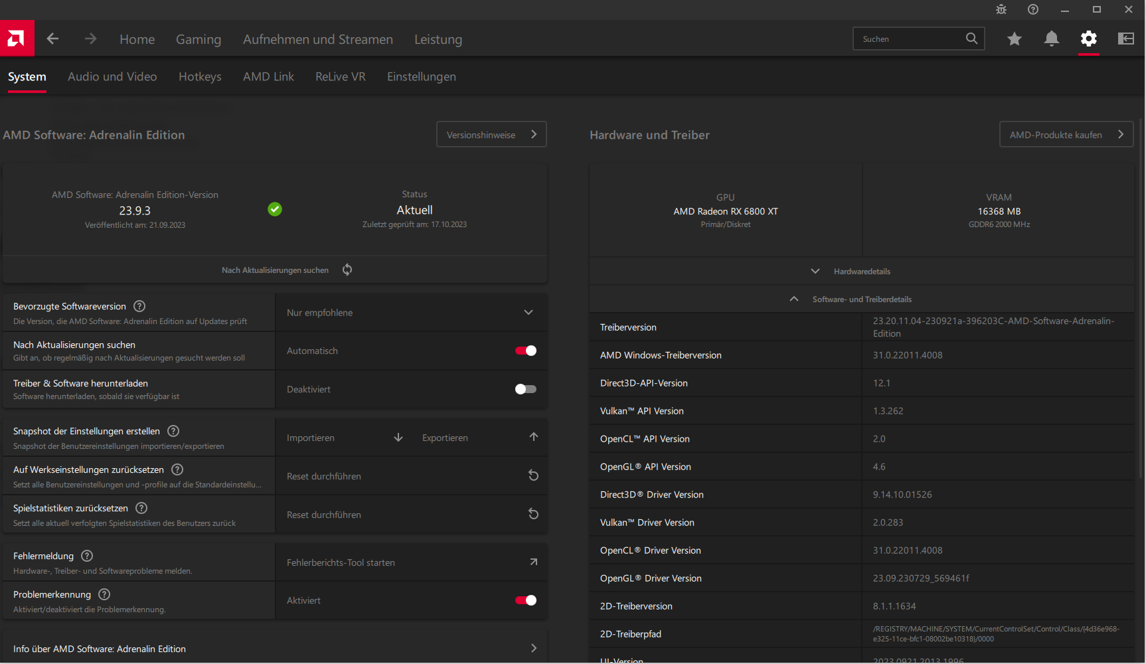The height and width of the screenshot is (664, 1146).
Task: Show help for Fehlermeldung
Action: pos(87,556)
